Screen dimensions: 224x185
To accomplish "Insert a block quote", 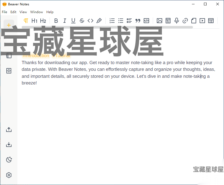I will 138,21.
